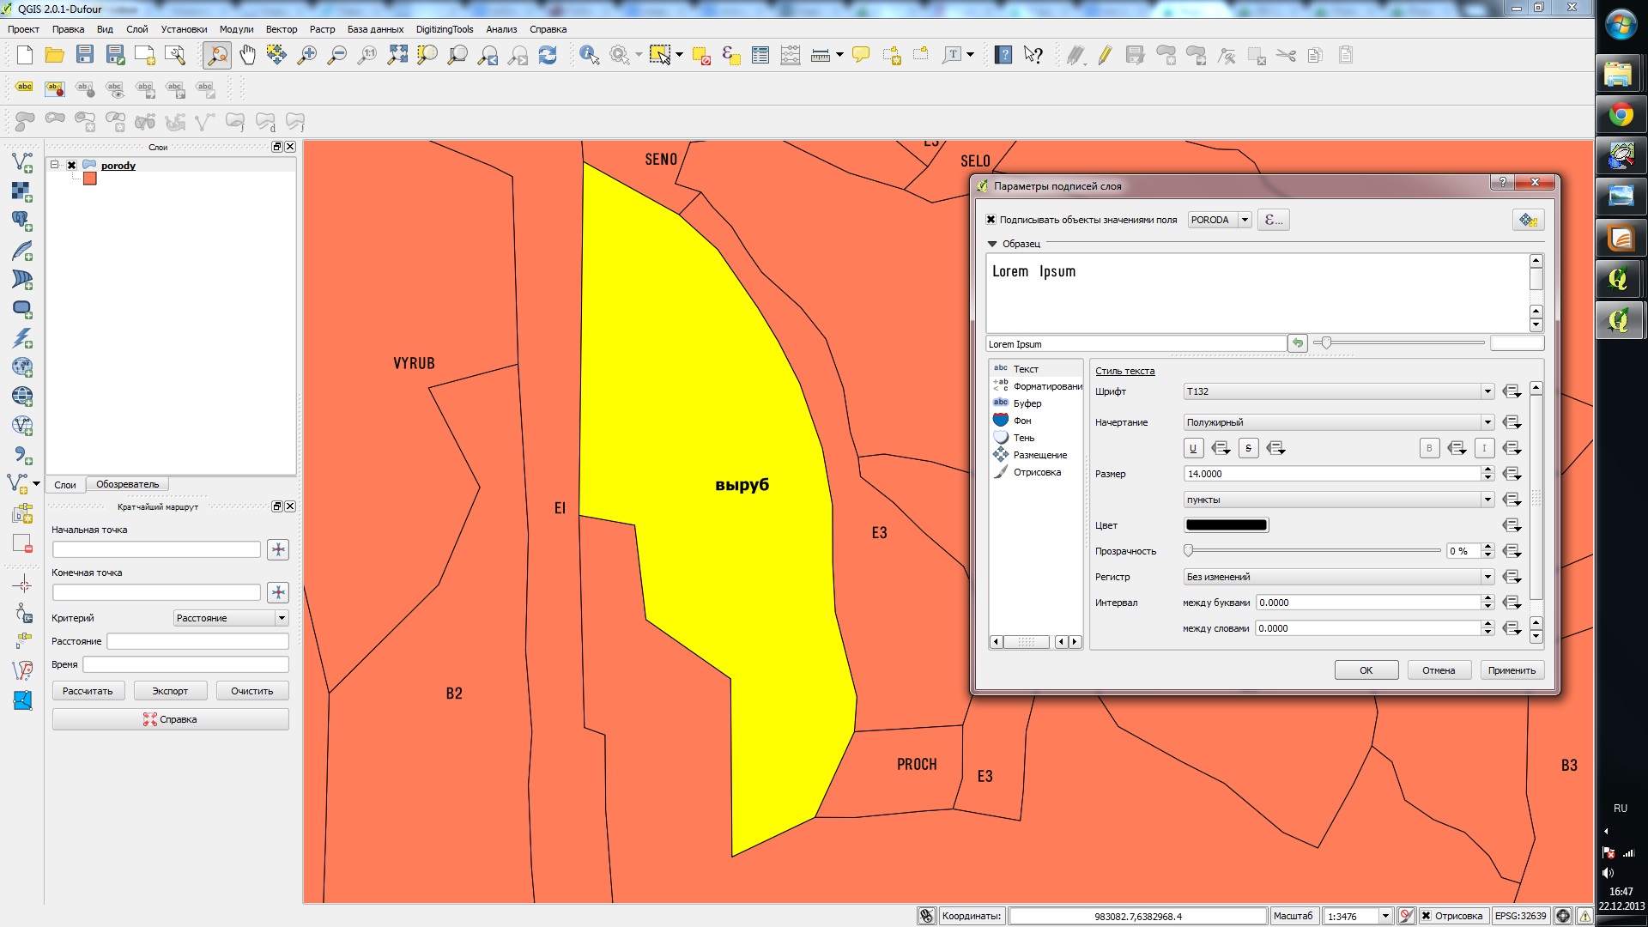Select the Pan Map hand tool
This screenshot has width=1648, height=927.
pos(247,56)
